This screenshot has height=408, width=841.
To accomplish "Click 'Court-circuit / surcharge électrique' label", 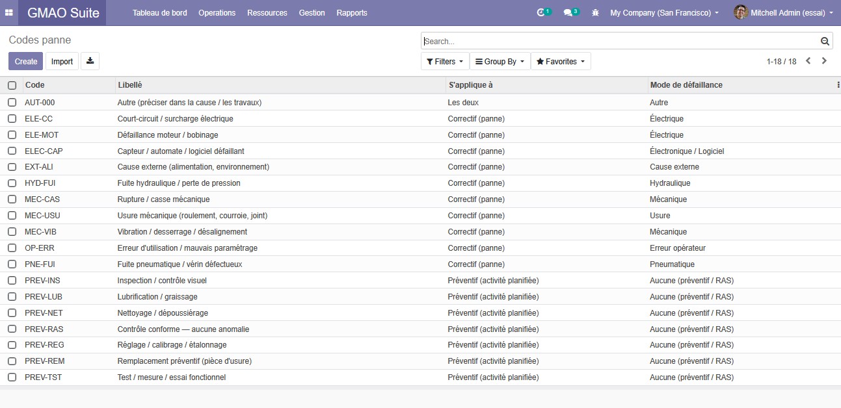I will tap(175, 119).
